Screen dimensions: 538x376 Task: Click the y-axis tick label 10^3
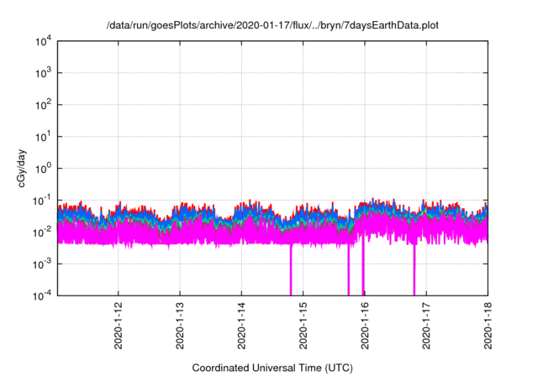43,73
